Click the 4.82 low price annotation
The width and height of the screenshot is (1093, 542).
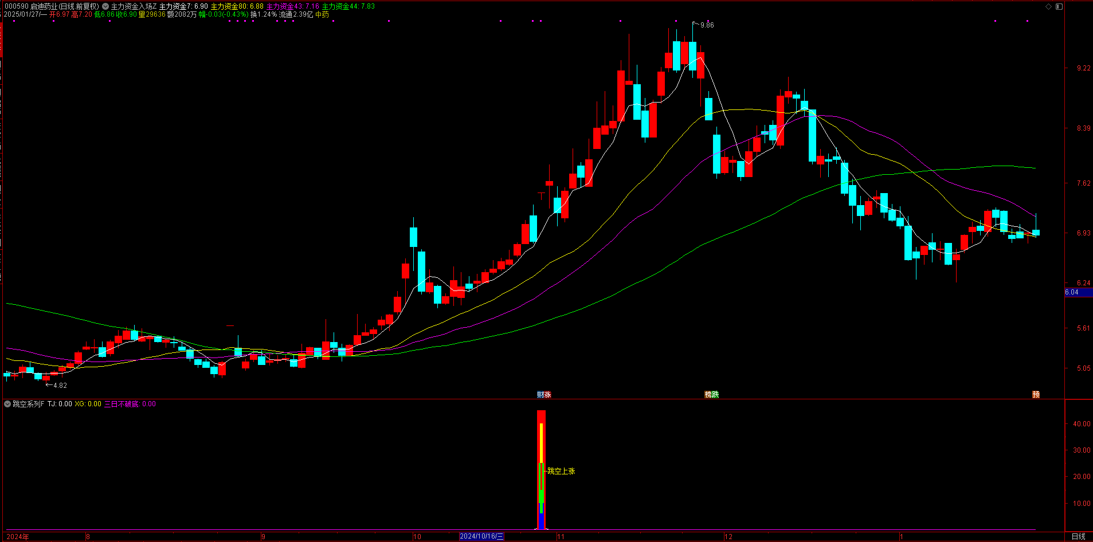coord(60,386)
